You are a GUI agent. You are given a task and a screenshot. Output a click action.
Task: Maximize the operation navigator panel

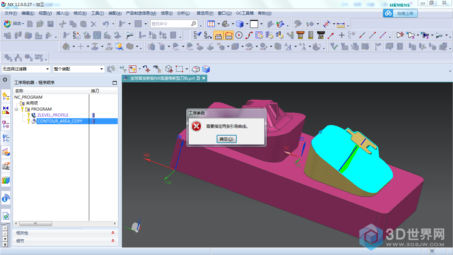point(115,83)
